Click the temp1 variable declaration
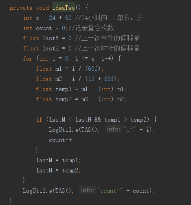 [x=64, y=89]
